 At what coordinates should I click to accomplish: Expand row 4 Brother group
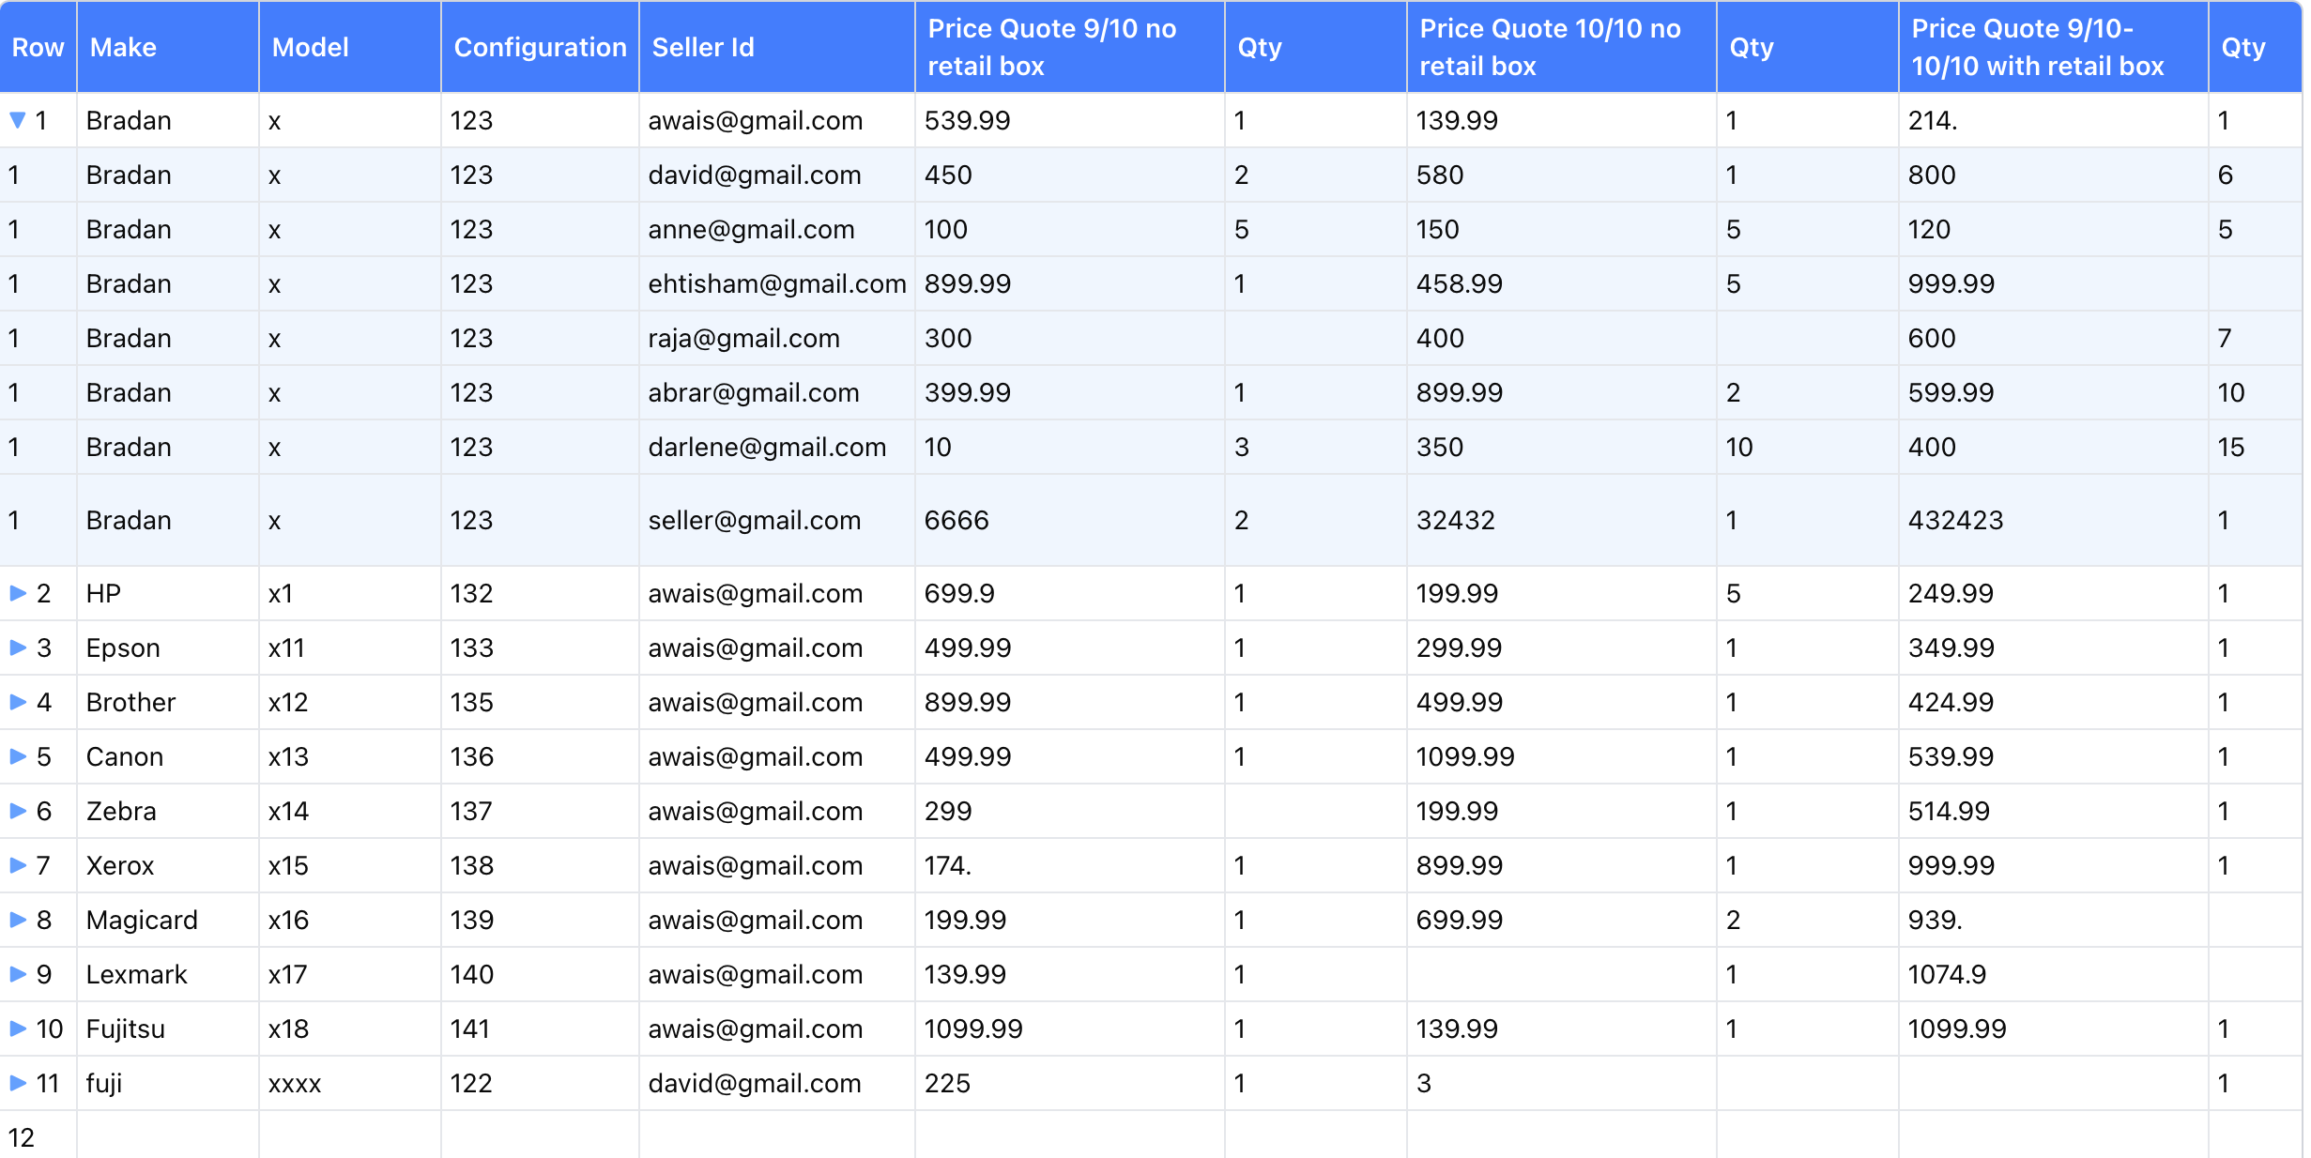tap(18, 702)
